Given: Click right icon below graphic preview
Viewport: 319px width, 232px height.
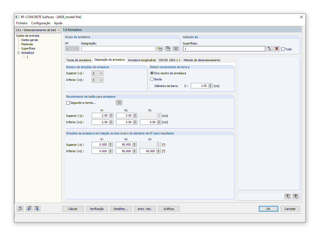Looking at the screenshot, I should (x=296, y=196).
